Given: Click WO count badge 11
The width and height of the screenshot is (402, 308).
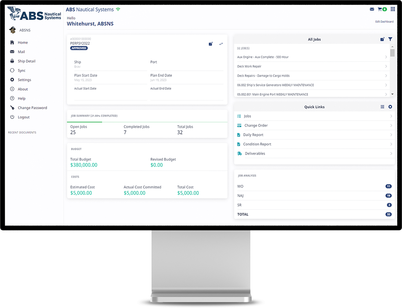Looking at the screenshot, I should [x=388, y=186].
